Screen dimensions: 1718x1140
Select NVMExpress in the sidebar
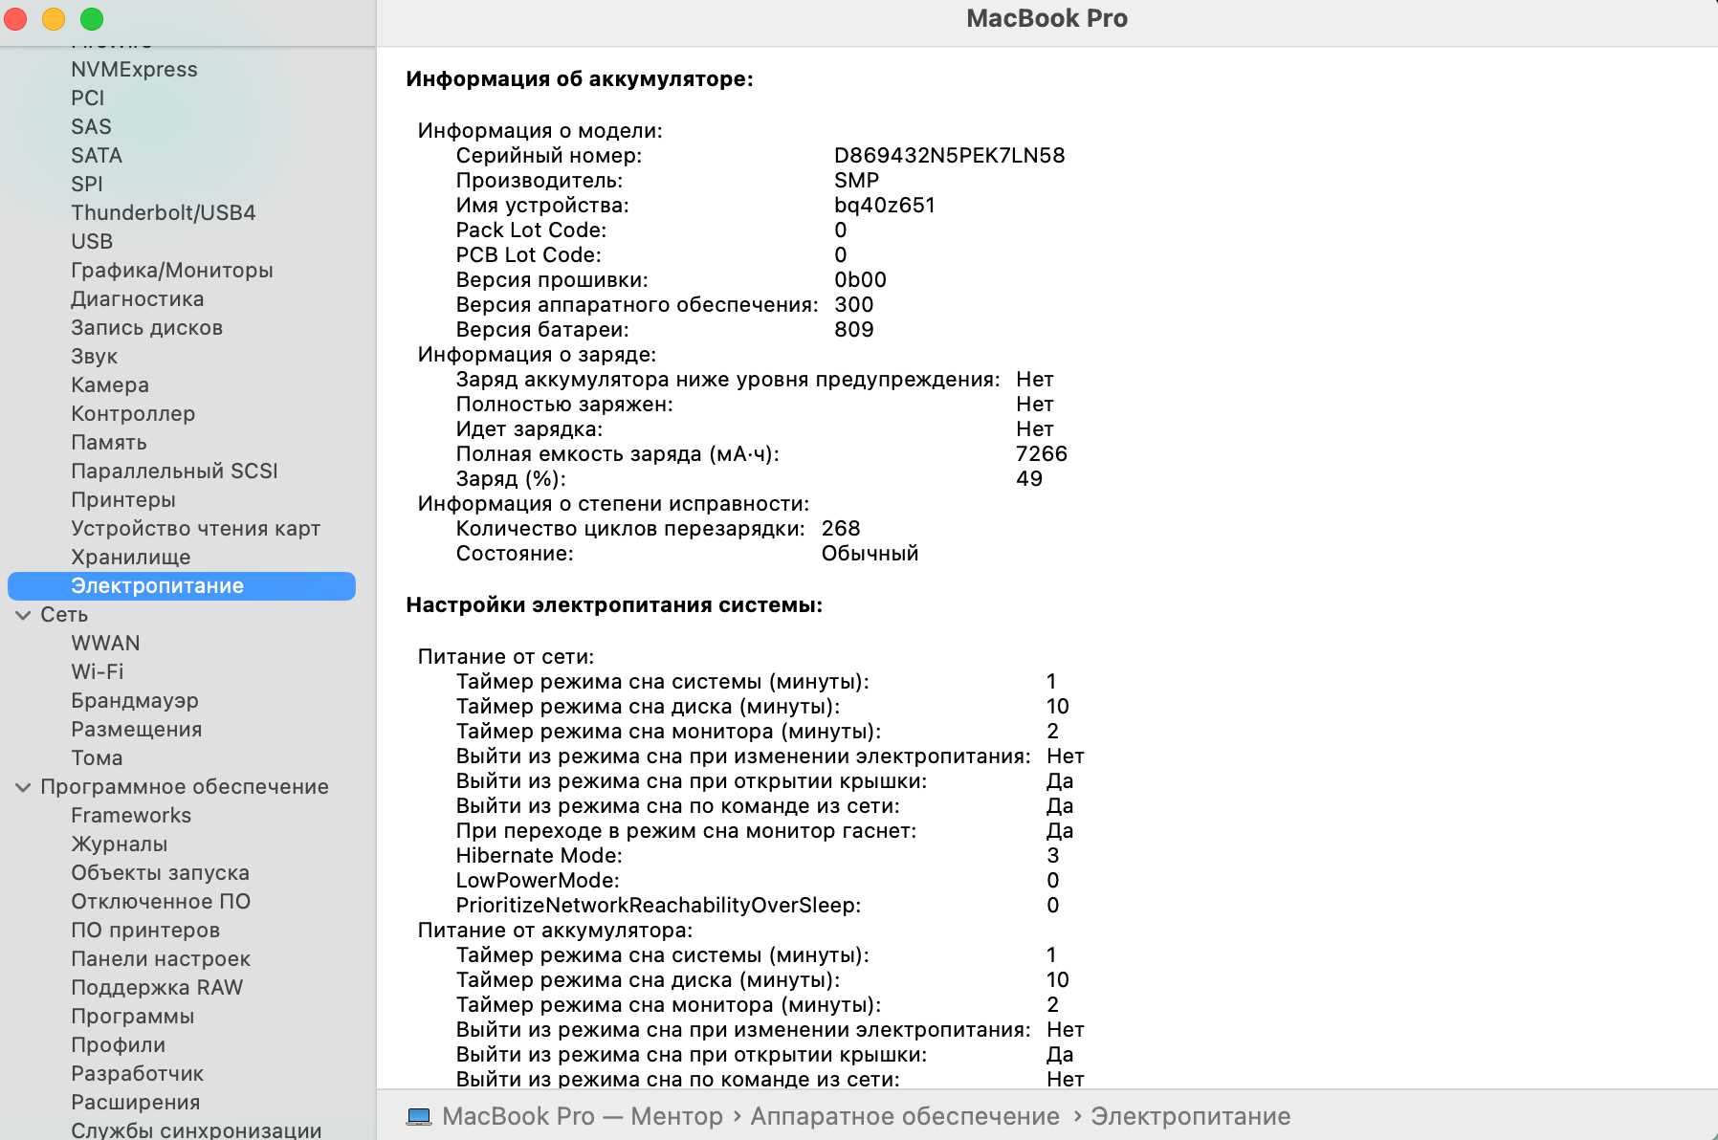click(134, 70)
